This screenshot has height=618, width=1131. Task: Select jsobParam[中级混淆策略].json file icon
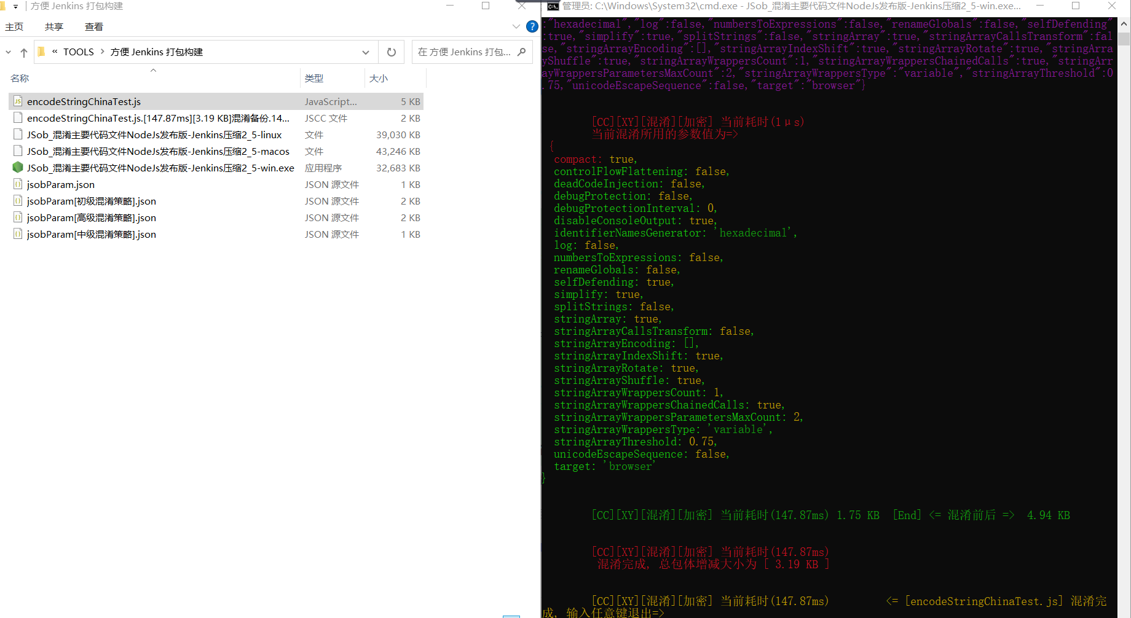(18, 233)
